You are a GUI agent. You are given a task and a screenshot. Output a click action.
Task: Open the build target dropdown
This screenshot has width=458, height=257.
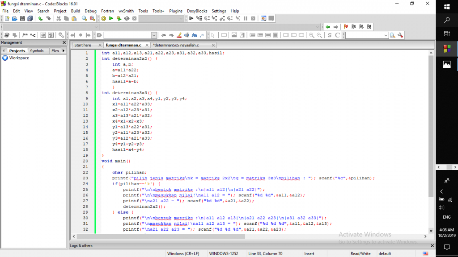[x=181, y=19]
